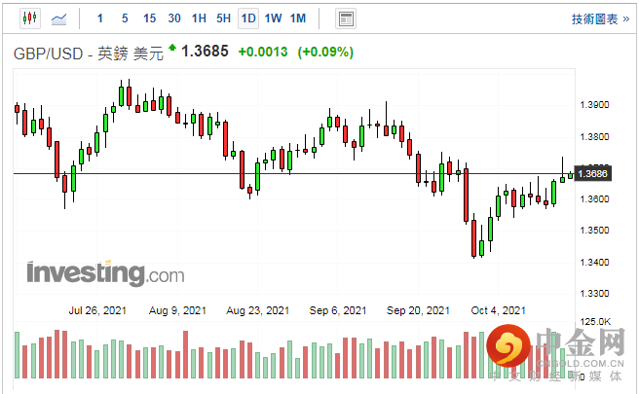
Task: Select the 1D timeframe button
Action: [248, 18]
